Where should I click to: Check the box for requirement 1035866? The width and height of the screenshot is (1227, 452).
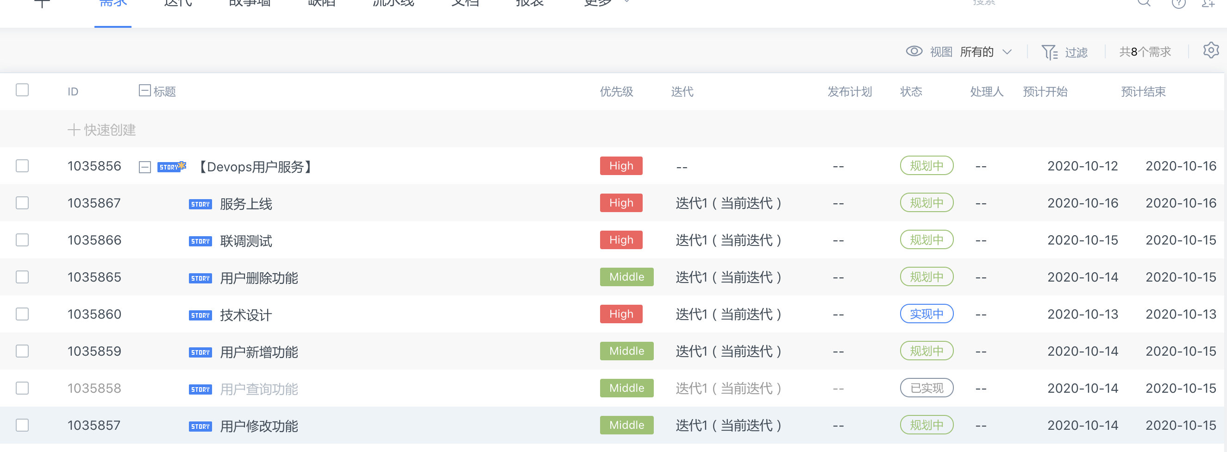[22, 240]
